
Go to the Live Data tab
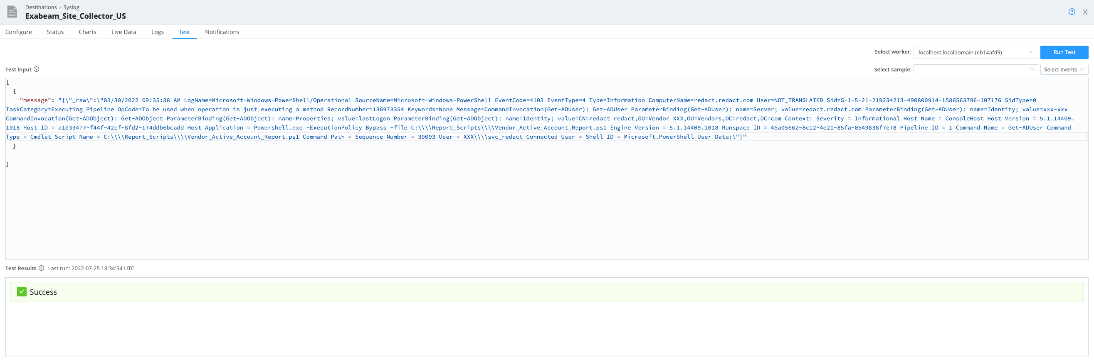123,32
